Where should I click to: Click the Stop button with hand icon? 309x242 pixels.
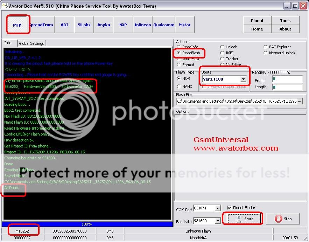283,219
